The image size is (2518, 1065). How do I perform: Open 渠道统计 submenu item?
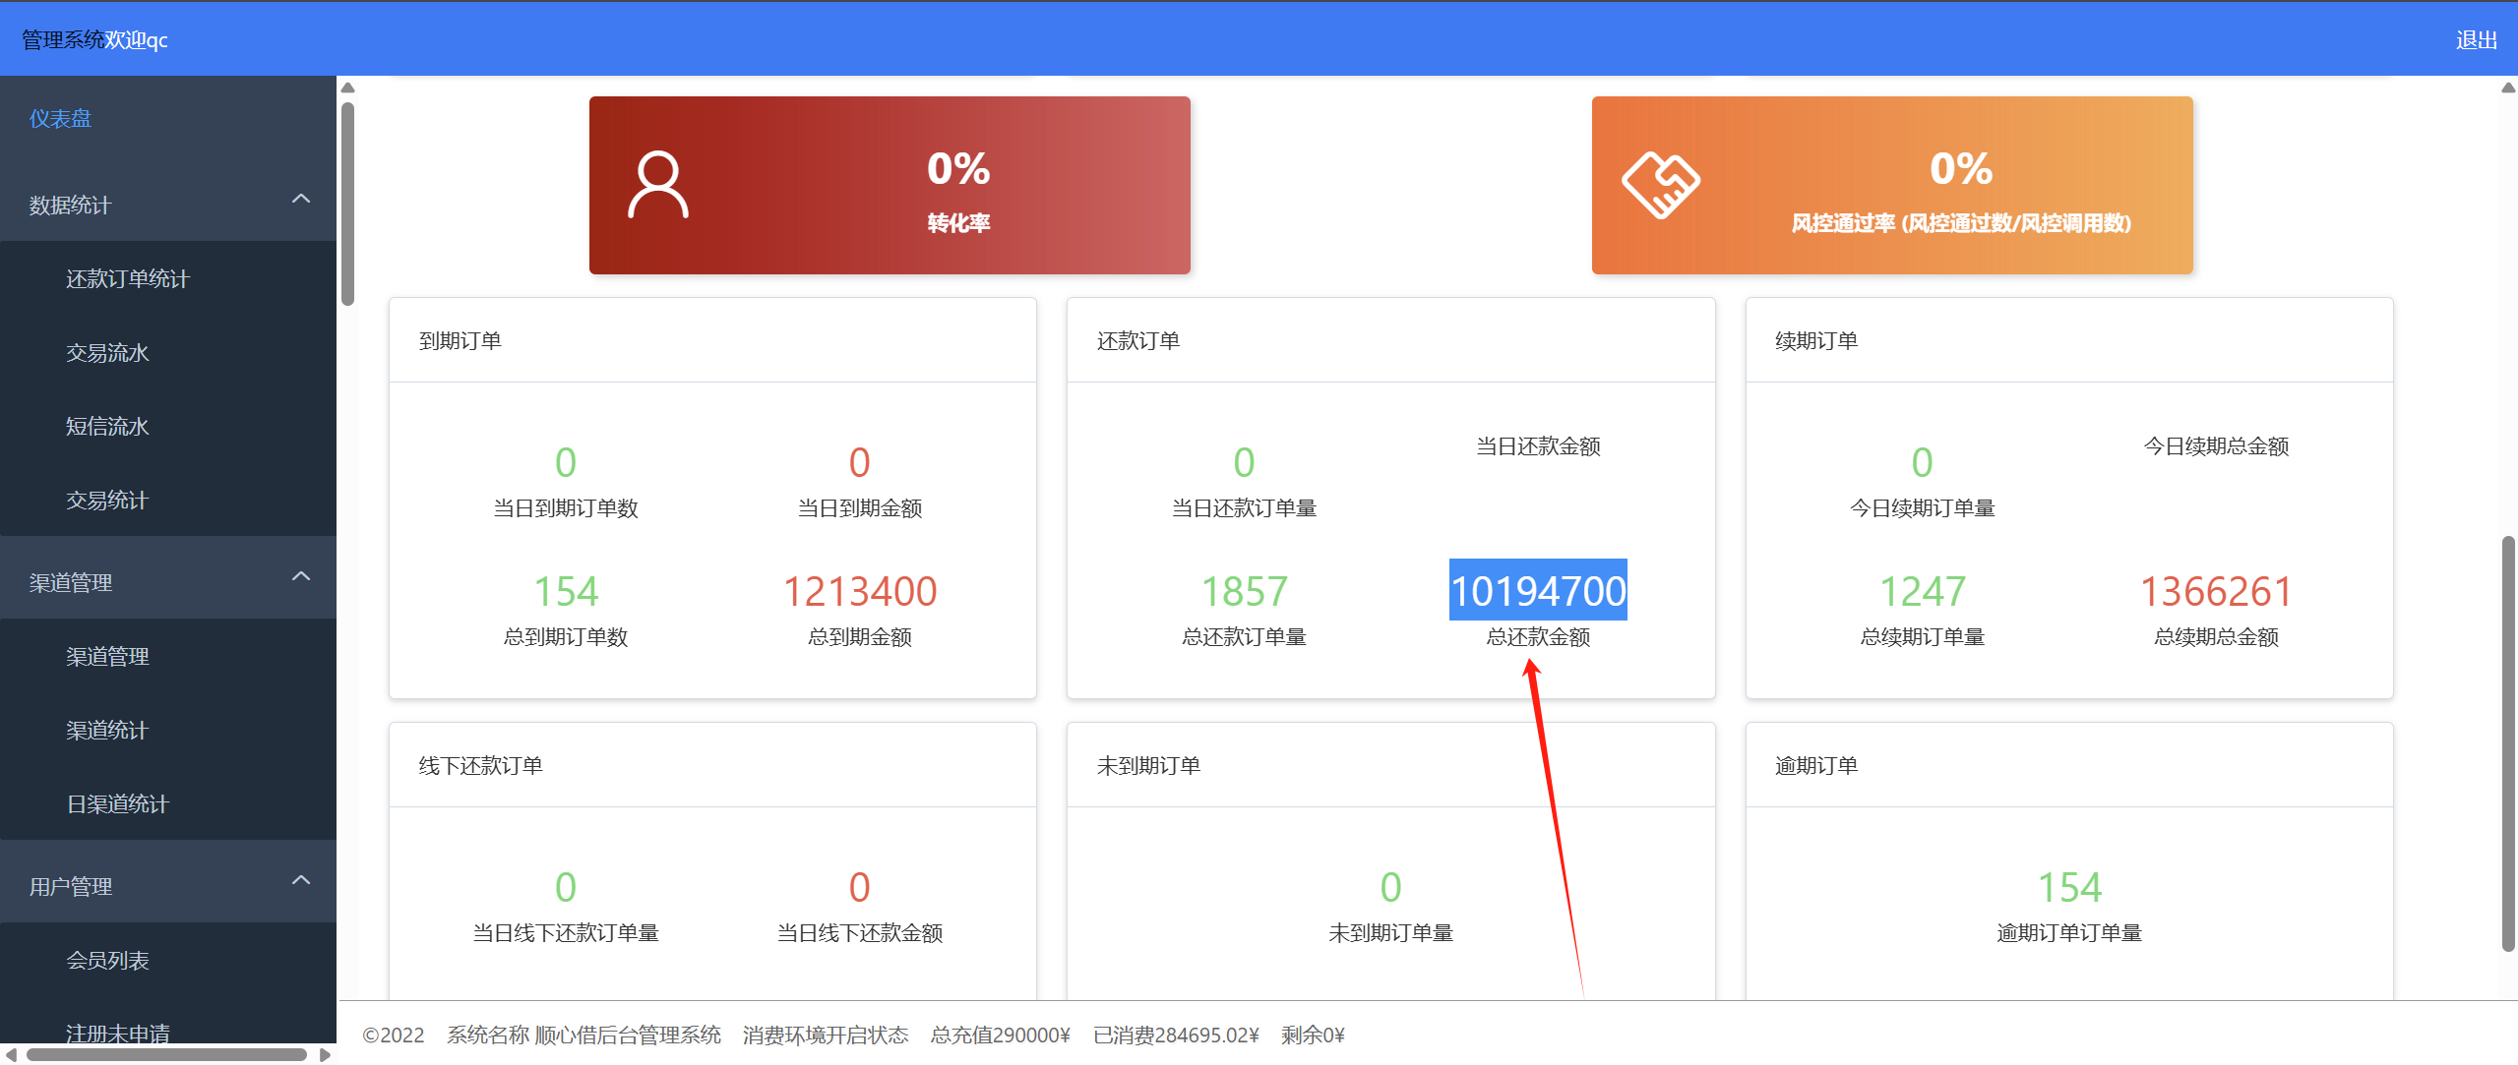tap(107, 731)
